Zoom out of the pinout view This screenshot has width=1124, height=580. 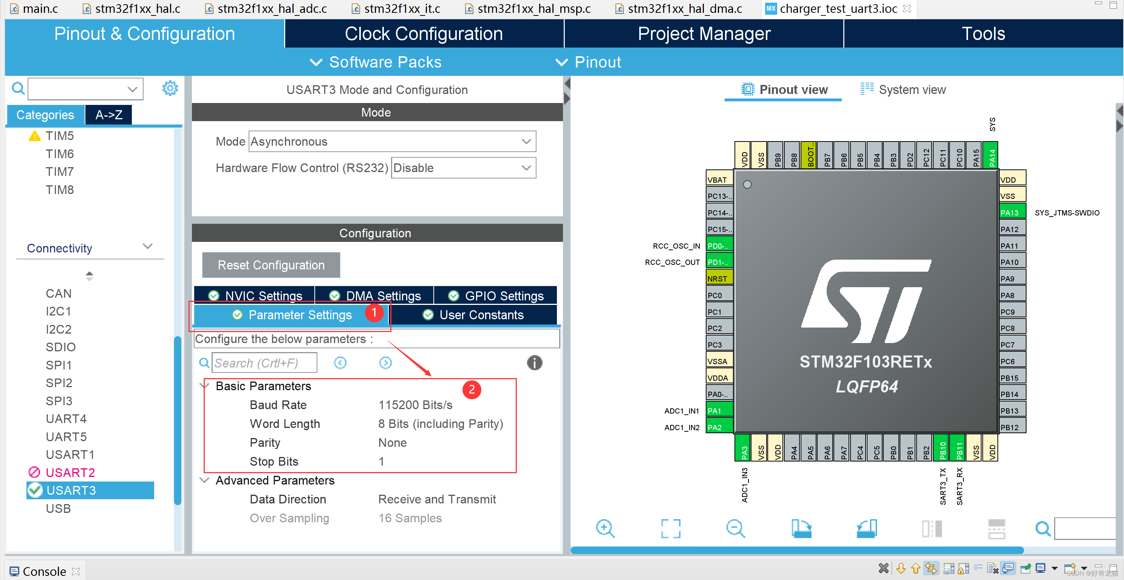tap(736, 529)
